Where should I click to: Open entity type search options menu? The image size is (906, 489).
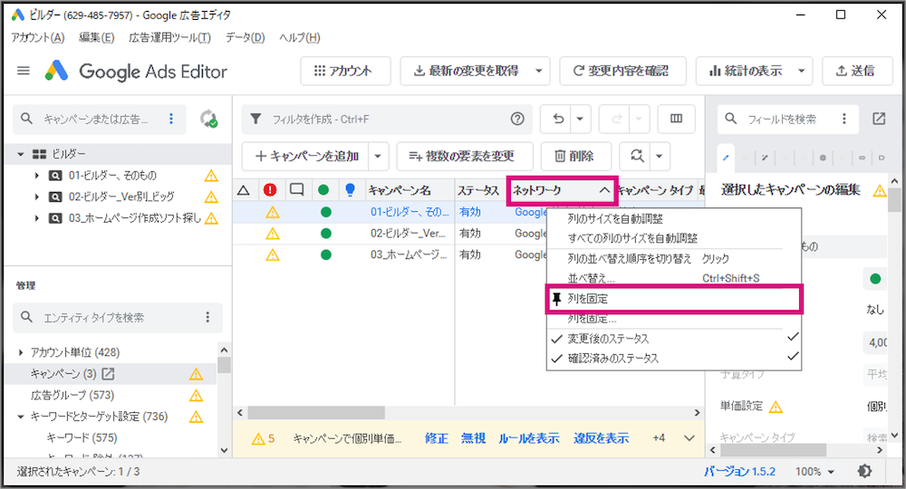[208, 318]
